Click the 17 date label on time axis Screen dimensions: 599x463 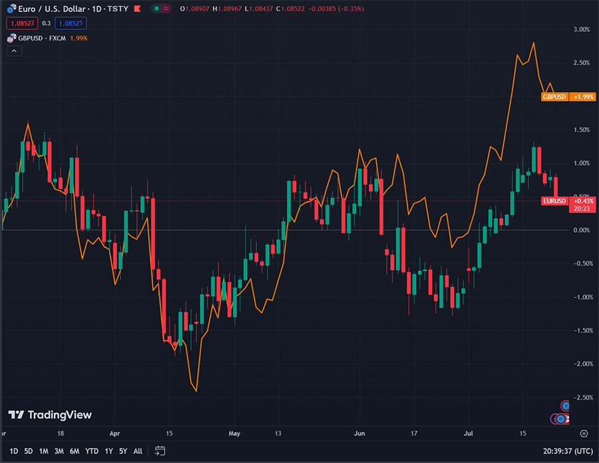click(414, 433)
